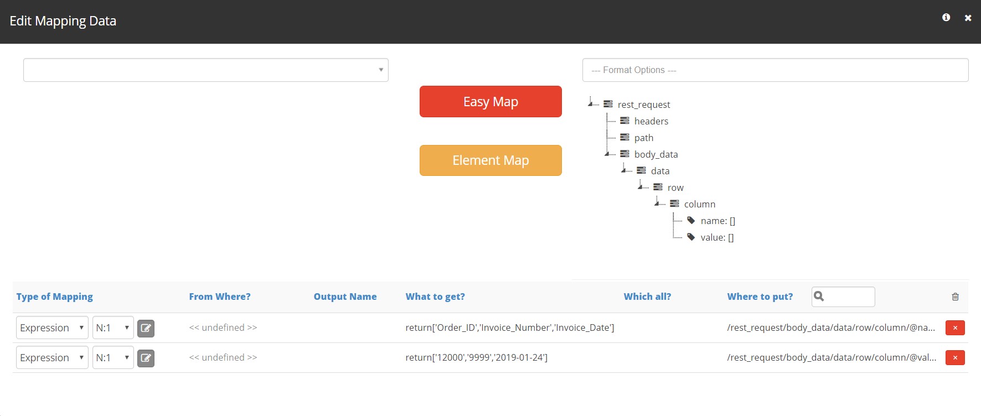Delete the Order_ID mapping row
981x416 pixels.
955,327
